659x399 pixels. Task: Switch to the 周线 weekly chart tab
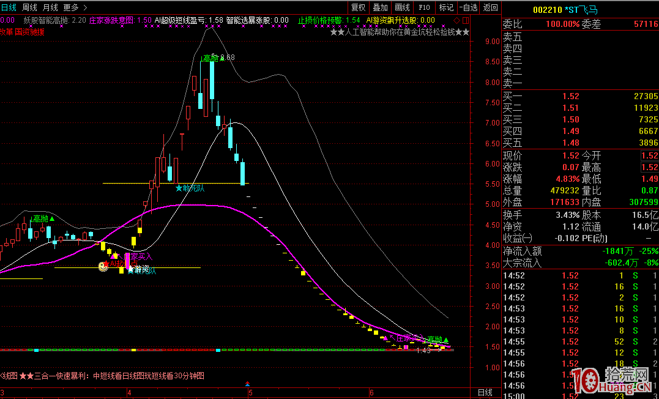point(29,7)
